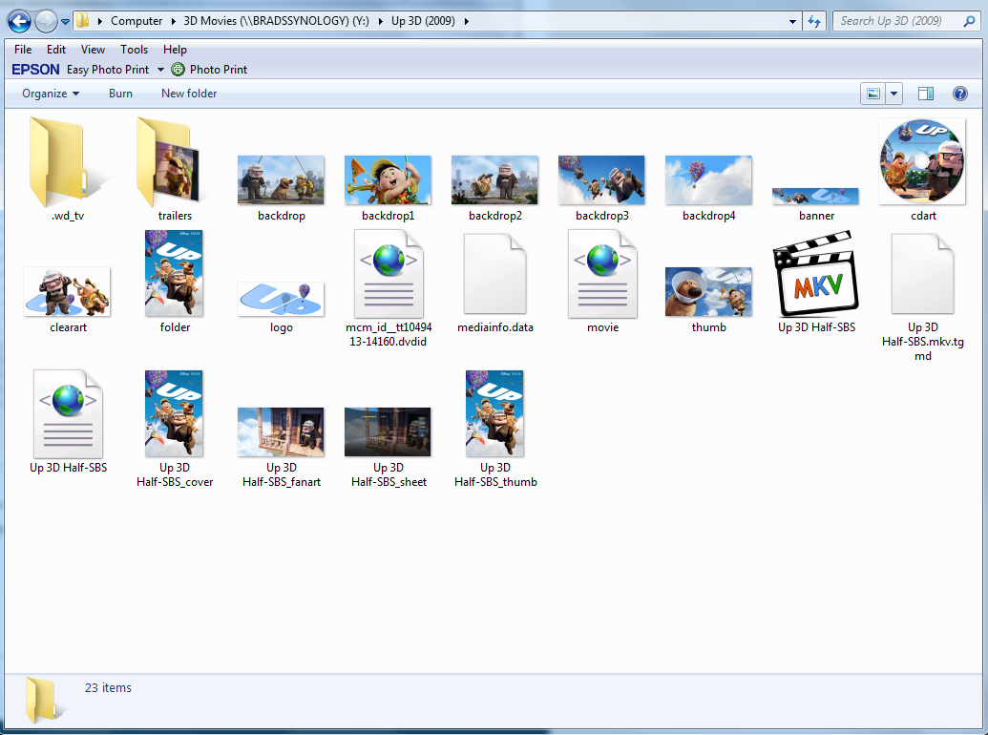The image size is (988, 735).
Task: Expand the Easy Photo Print dropdown
Action: [x=160, y=70]
